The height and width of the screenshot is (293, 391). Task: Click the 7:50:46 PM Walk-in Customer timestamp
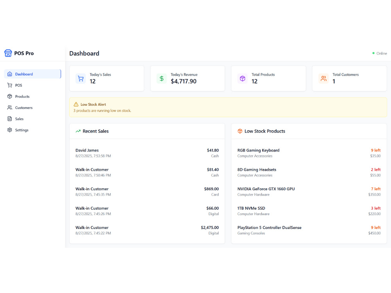point(93,175)
